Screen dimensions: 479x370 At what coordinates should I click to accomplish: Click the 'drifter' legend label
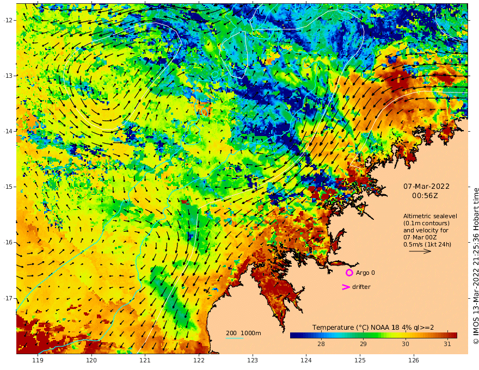pyautogui.click(x=361, y=287)
